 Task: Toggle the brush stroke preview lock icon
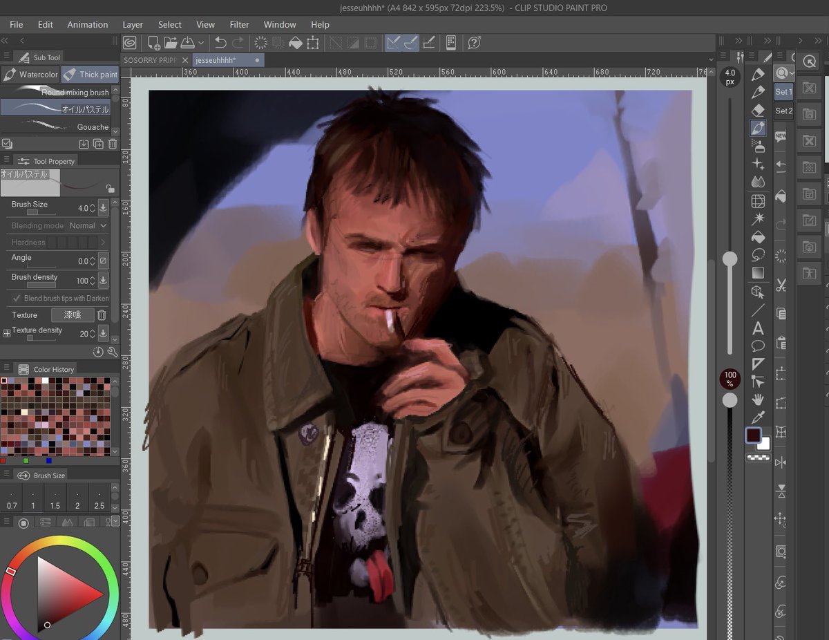(x=110, y=188)
